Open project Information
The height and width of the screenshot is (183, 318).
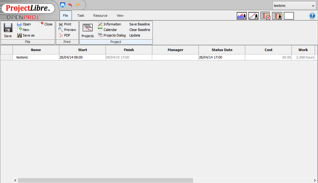coord(109,24)
